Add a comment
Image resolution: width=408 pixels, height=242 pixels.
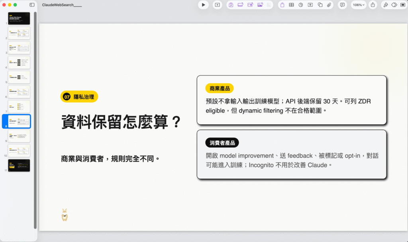[342, 5]
